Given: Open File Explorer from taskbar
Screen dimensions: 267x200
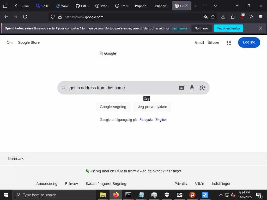Looking at the screenshot, I should tap(103, 195).
